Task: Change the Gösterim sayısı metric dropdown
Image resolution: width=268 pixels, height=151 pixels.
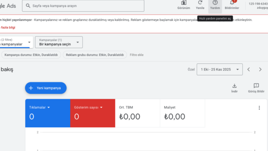Action: click(88, 107)
